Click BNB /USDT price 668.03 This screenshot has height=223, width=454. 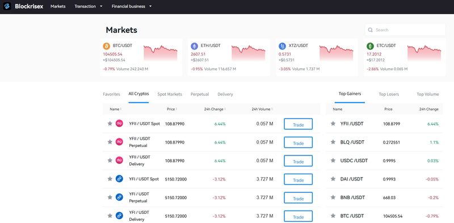[389, 197]
